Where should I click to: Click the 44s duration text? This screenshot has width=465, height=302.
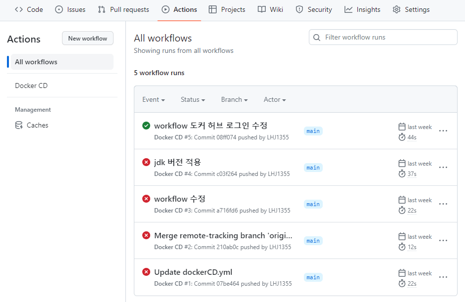click(x=412, y=137)
